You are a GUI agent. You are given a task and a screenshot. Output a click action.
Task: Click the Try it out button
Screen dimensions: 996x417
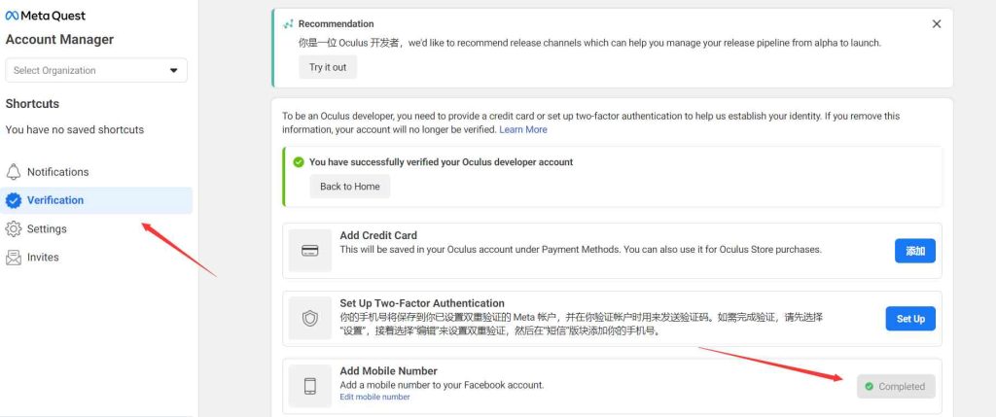(328, 67)
